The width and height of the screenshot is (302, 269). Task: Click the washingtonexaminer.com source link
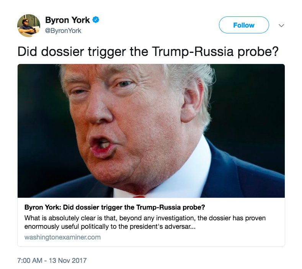pos(62,237)
